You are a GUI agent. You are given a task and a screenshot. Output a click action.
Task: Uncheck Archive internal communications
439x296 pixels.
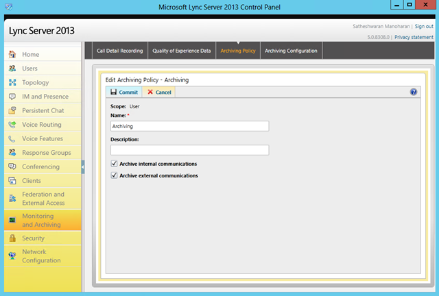pyautogui.click(x=114, y=164)
